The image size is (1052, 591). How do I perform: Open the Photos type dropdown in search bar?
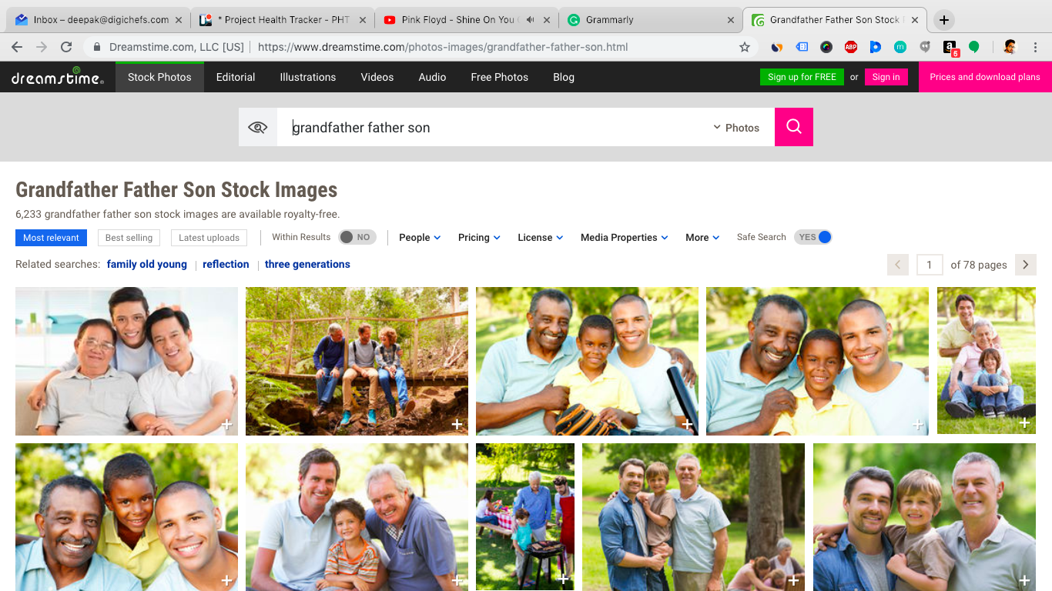736,128
